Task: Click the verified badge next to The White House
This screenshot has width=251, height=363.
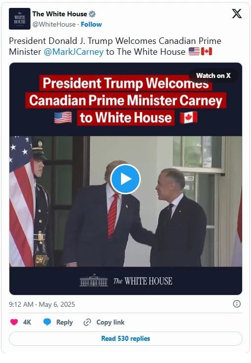Action: pos(92,14)
